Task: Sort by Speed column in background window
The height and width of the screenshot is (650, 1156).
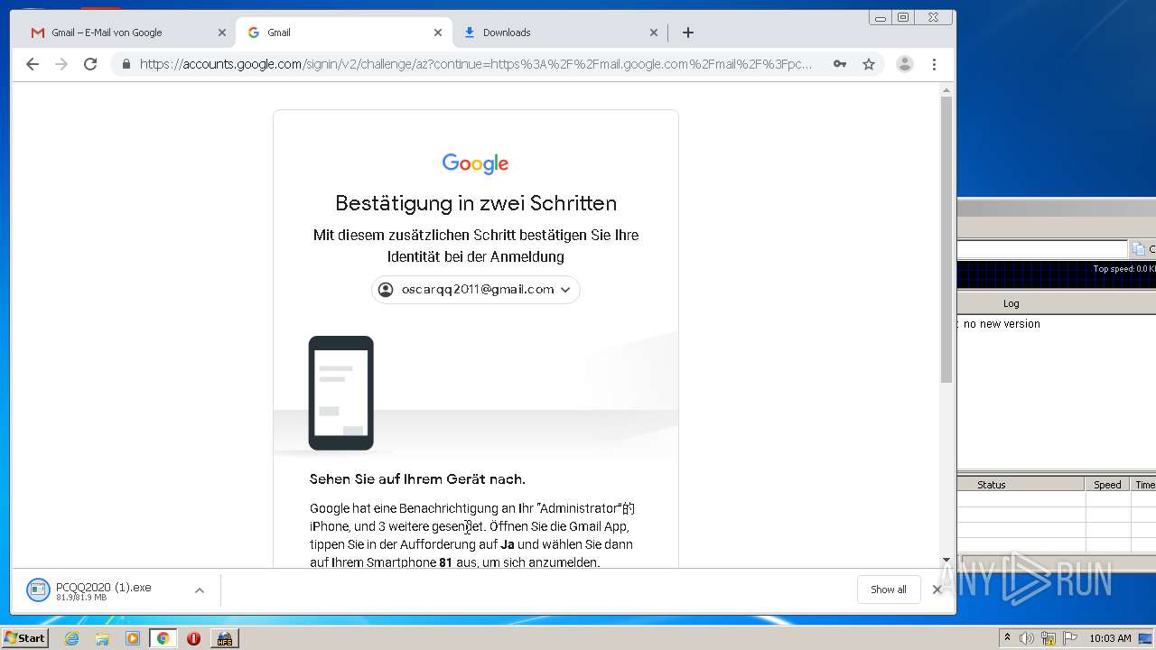Action: coord(1108,485)
